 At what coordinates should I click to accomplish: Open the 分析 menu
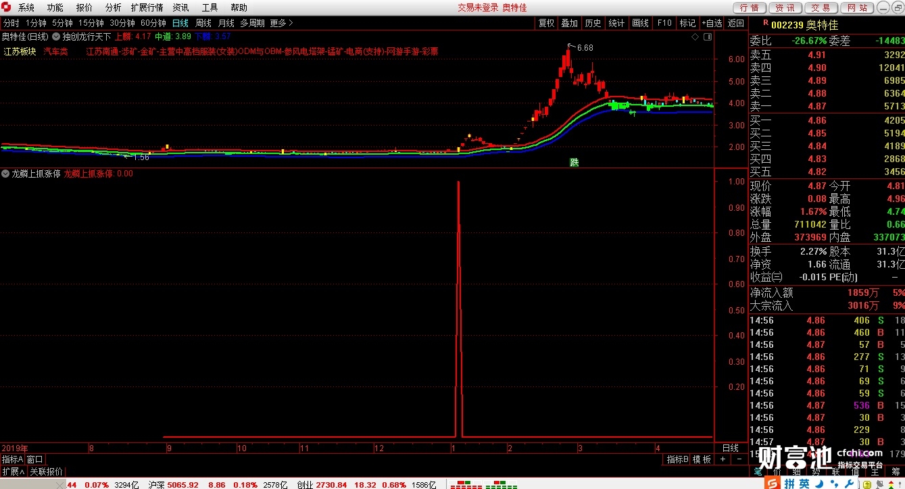pos(114,7)
